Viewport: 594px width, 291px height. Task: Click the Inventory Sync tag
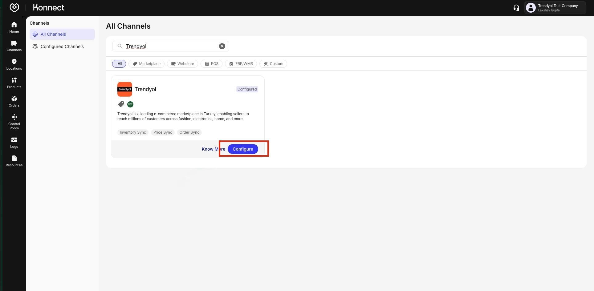(x=133, y=132)
